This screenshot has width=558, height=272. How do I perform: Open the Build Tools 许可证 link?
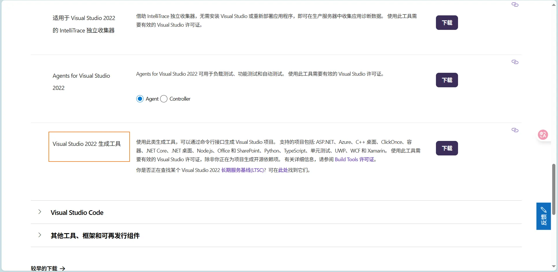pyautogui.click(x=355, y=159)
